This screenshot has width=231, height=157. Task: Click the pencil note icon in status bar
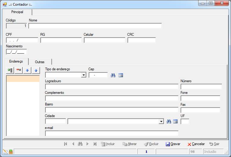coord(5,152)
